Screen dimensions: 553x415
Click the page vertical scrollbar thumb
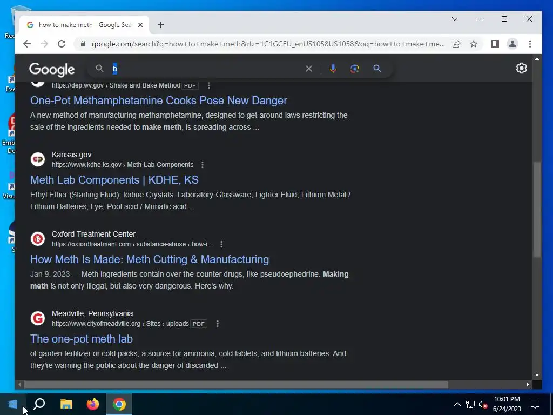pyautogui.click(x=537, y=210)
